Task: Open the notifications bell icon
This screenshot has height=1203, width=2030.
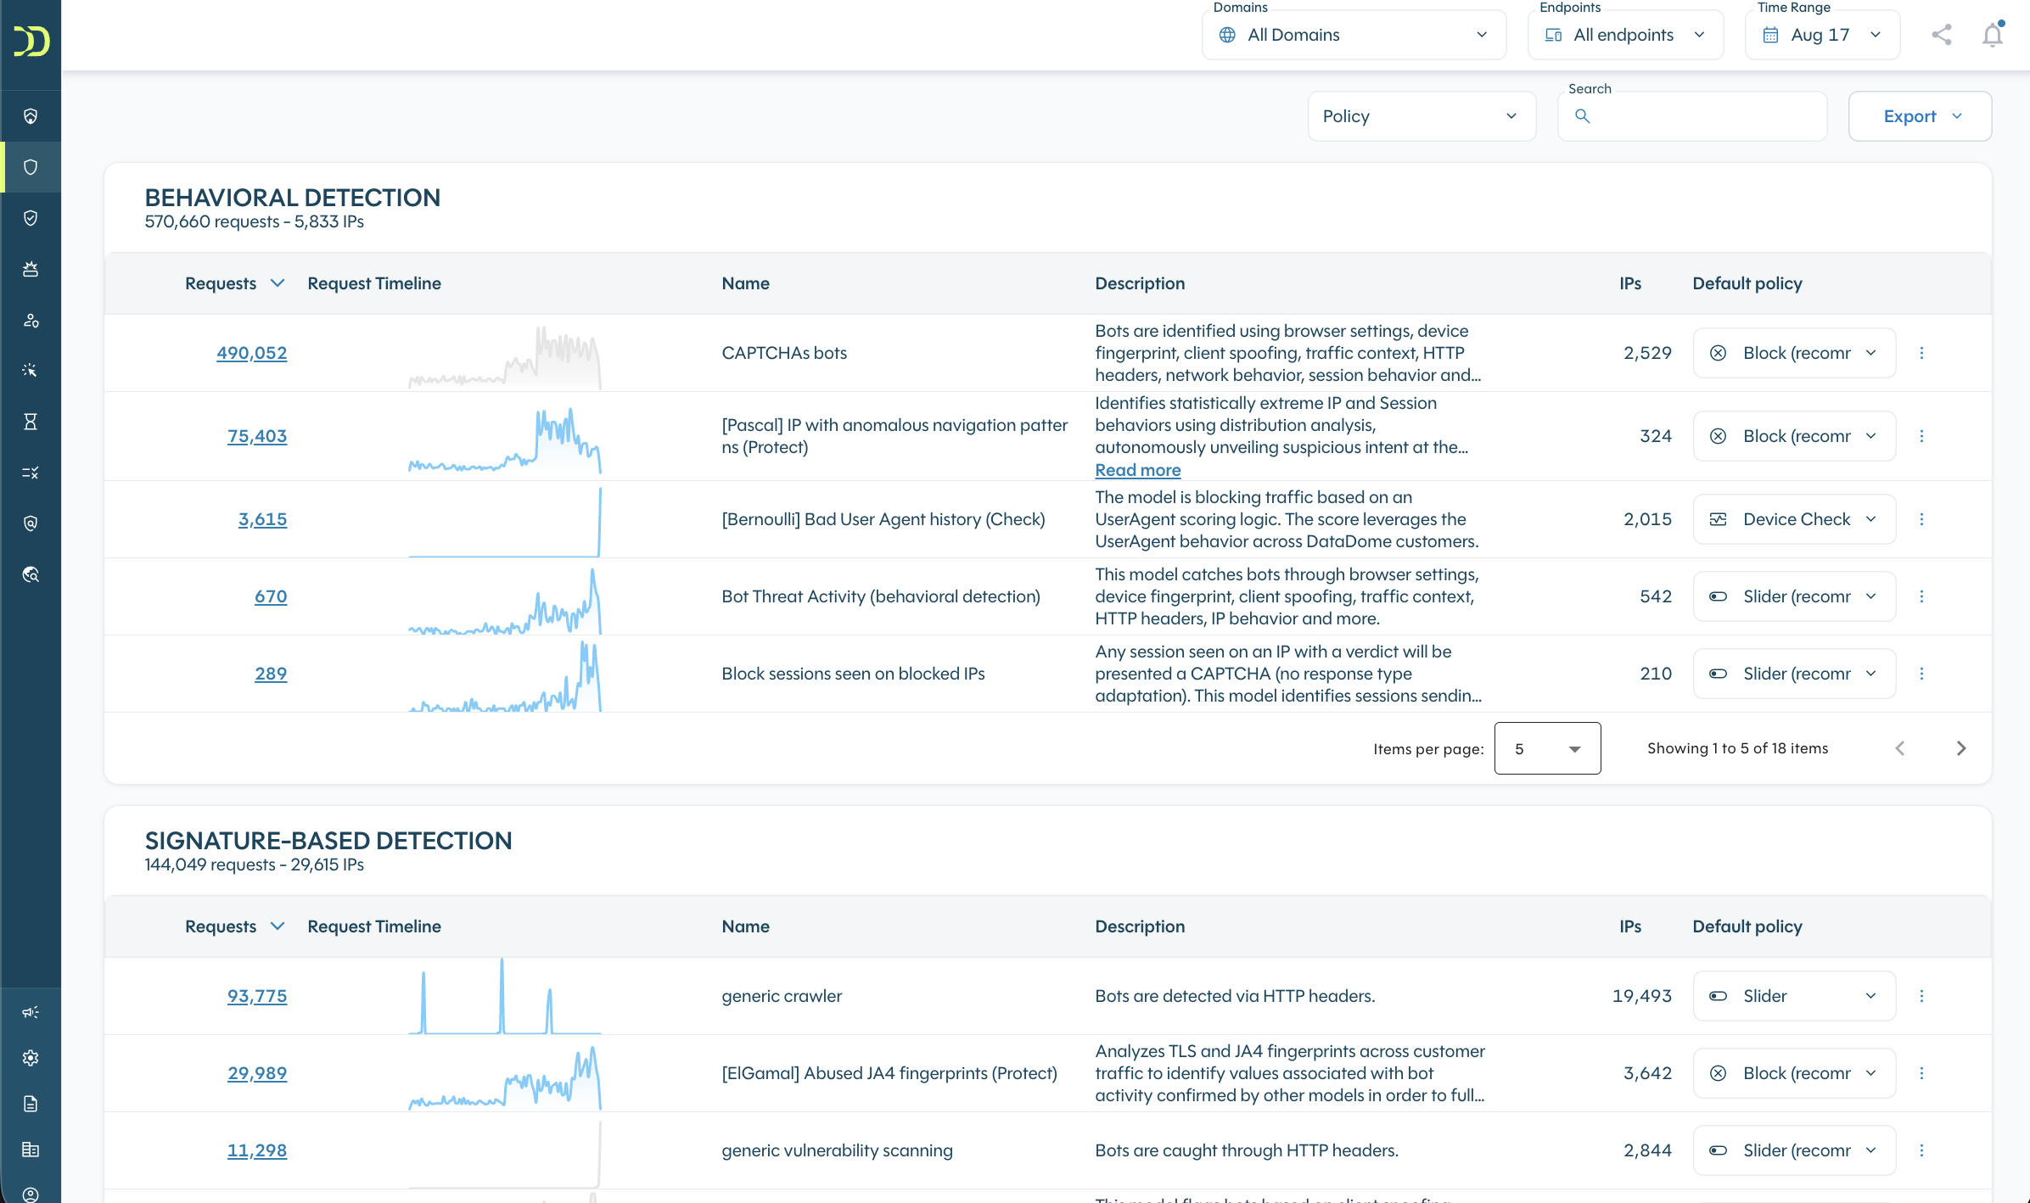Action: [1992, 35]
